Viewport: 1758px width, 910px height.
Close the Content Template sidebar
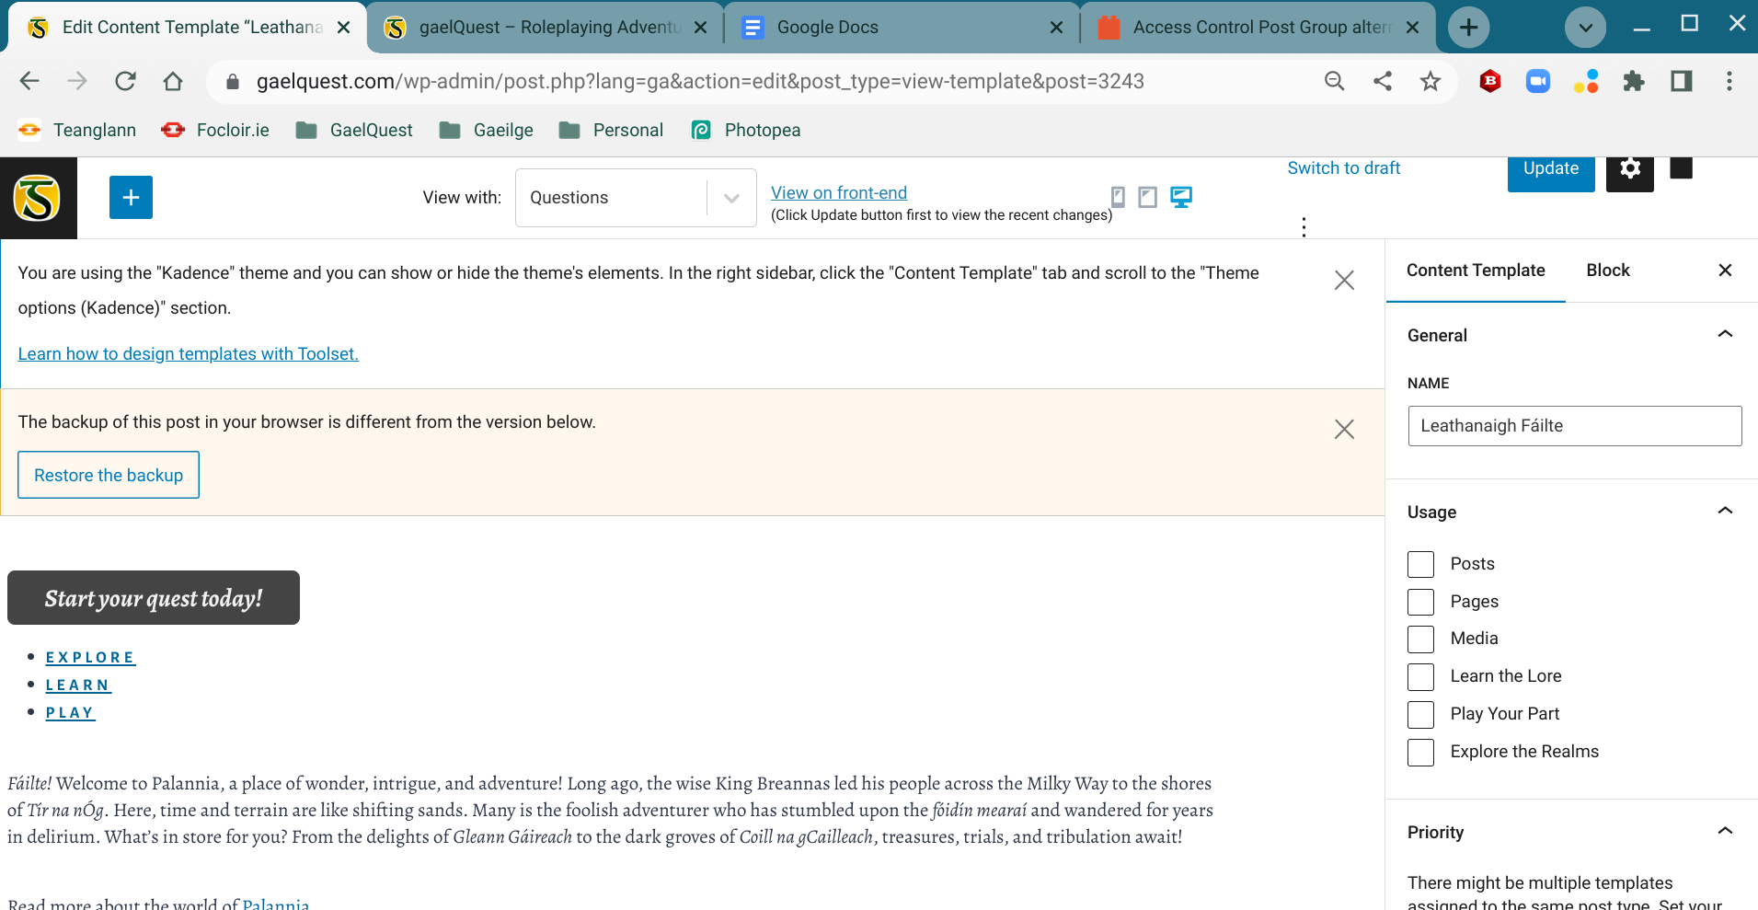1725,270
